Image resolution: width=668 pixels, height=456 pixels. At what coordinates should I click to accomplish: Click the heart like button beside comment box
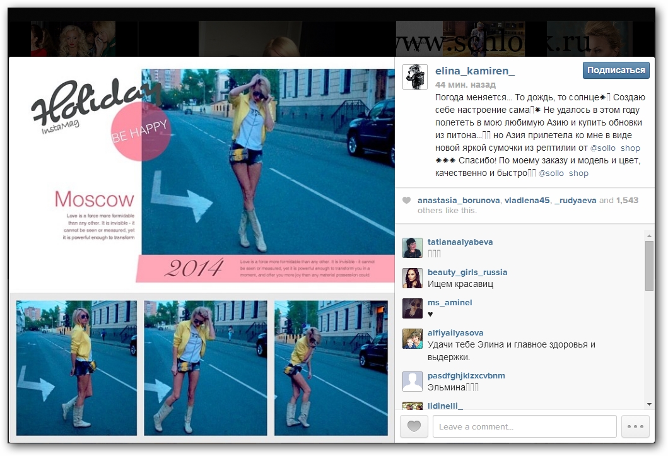tap(414, 427)
